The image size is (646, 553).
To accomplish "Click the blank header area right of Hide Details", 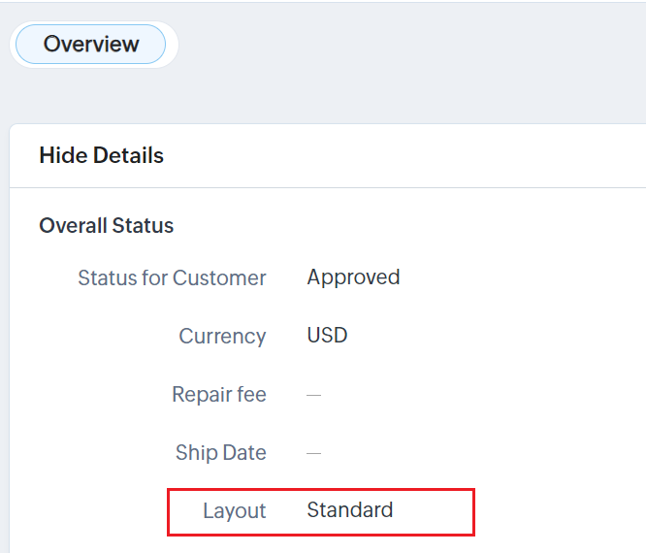I will (x=407, y=155).
